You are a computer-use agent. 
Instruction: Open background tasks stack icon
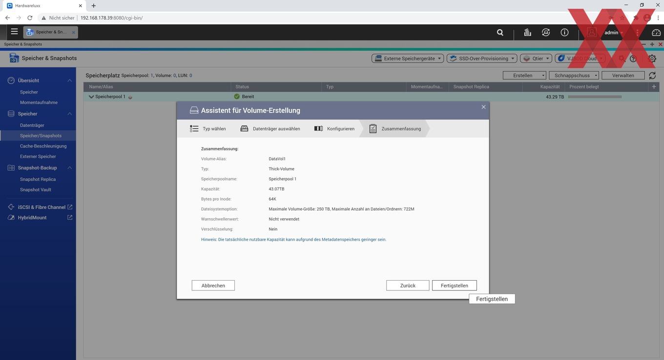pos(527,33)
